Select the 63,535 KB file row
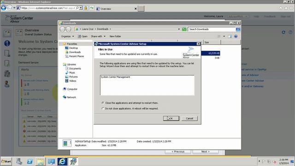Viewport: 295px width, 166px height. 210,53
